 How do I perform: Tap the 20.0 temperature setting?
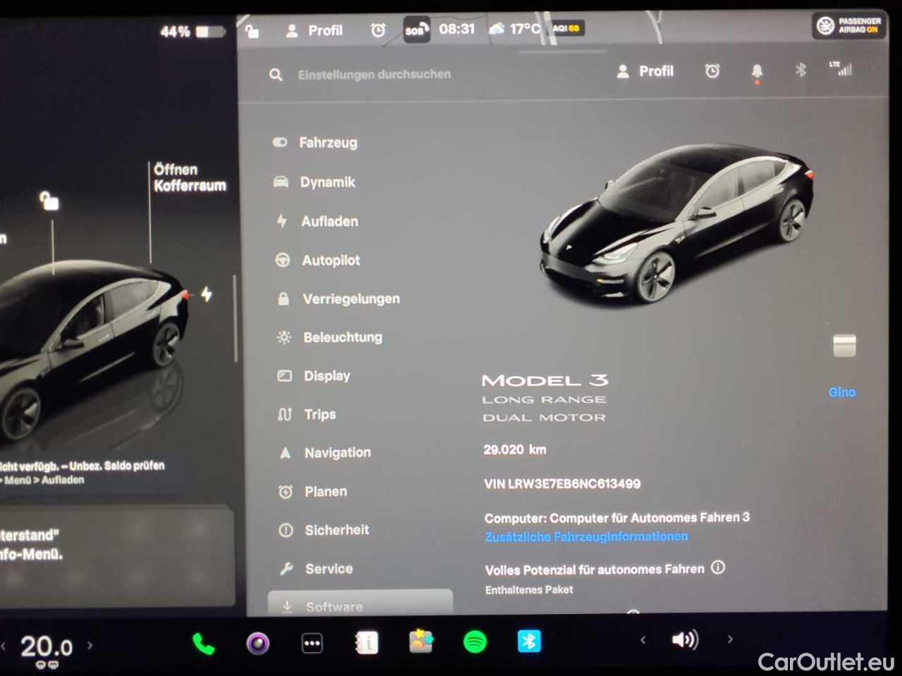(47, 646)
